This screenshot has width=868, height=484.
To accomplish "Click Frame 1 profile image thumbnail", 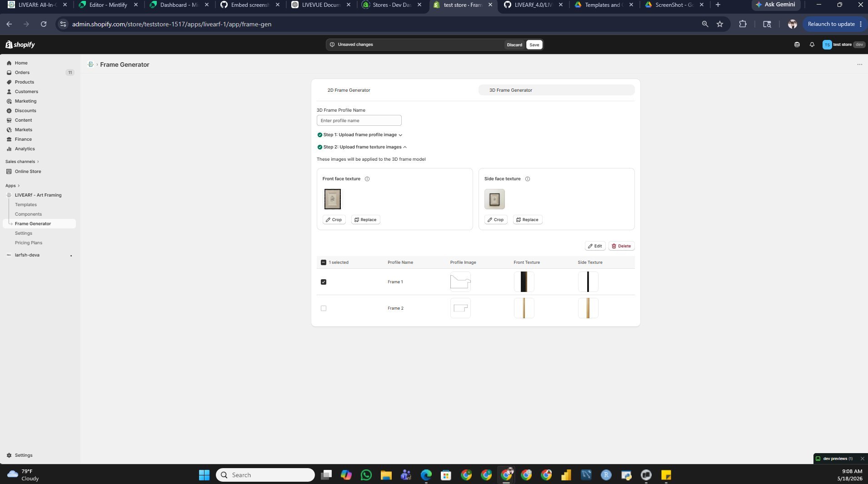I will point(460,282).
